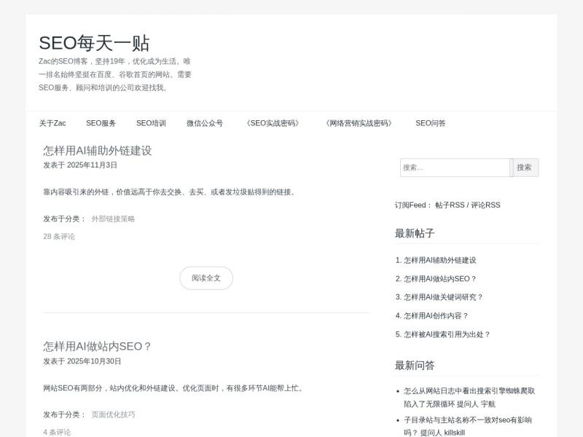
Task: Open the 评论RSS feed link
Action: point(485,205)
